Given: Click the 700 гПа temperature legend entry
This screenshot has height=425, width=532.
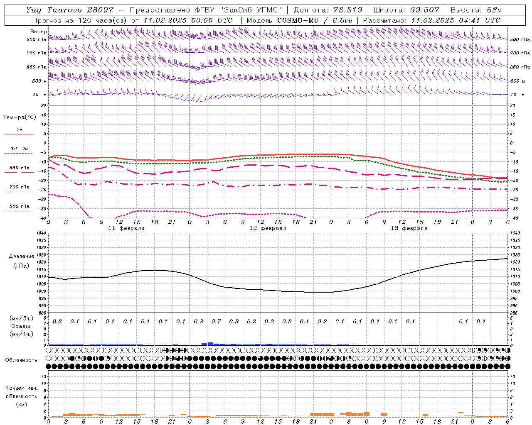Looking at the screenshot, I should (x=19, y=187).
